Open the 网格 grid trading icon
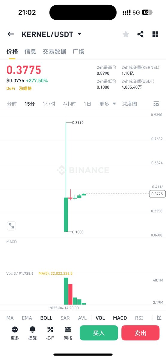Viewport: 166px width, 359px height. 68,333
